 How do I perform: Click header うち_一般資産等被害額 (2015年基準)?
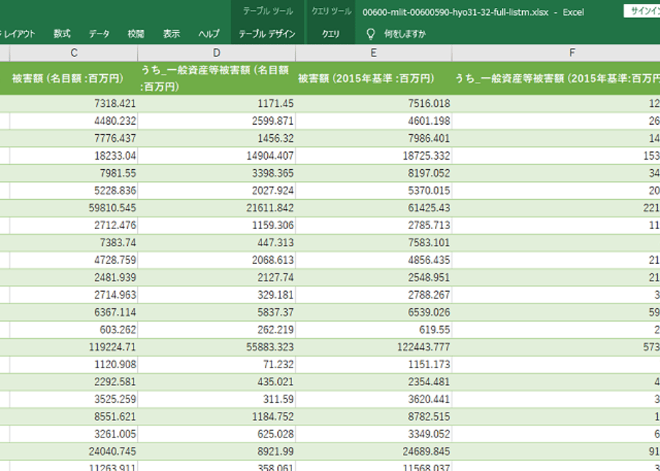pyautogui.click(x=556, y=78)
